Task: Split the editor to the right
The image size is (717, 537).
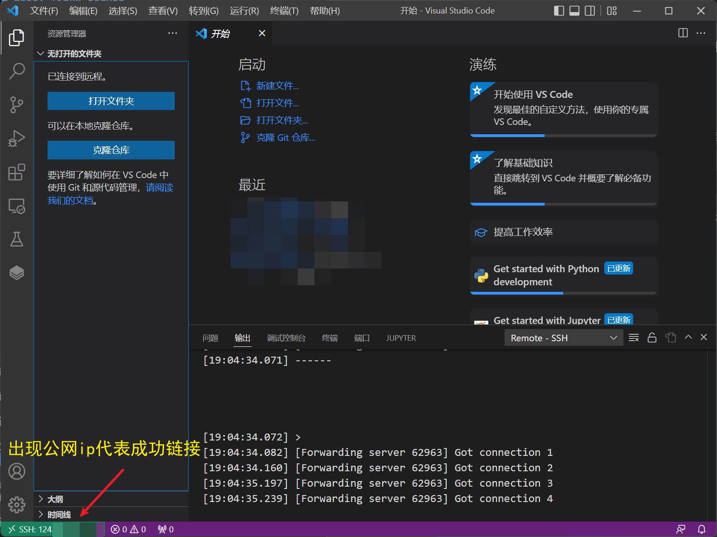Action: point(683,33)
